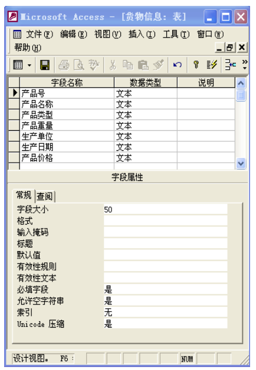Screen dimensions: 256x370
Task: Click data type 文本 for 生产单位
Action: coord(146,136)
